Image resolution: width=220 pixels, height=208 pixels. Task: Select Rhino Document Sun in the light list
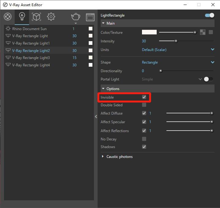click(49, 29)
